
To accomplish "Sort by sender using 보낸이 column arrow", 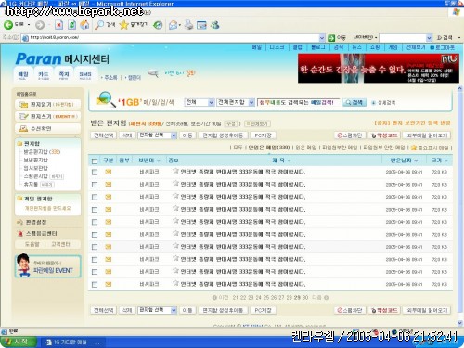I will click(x=159, y=161).
